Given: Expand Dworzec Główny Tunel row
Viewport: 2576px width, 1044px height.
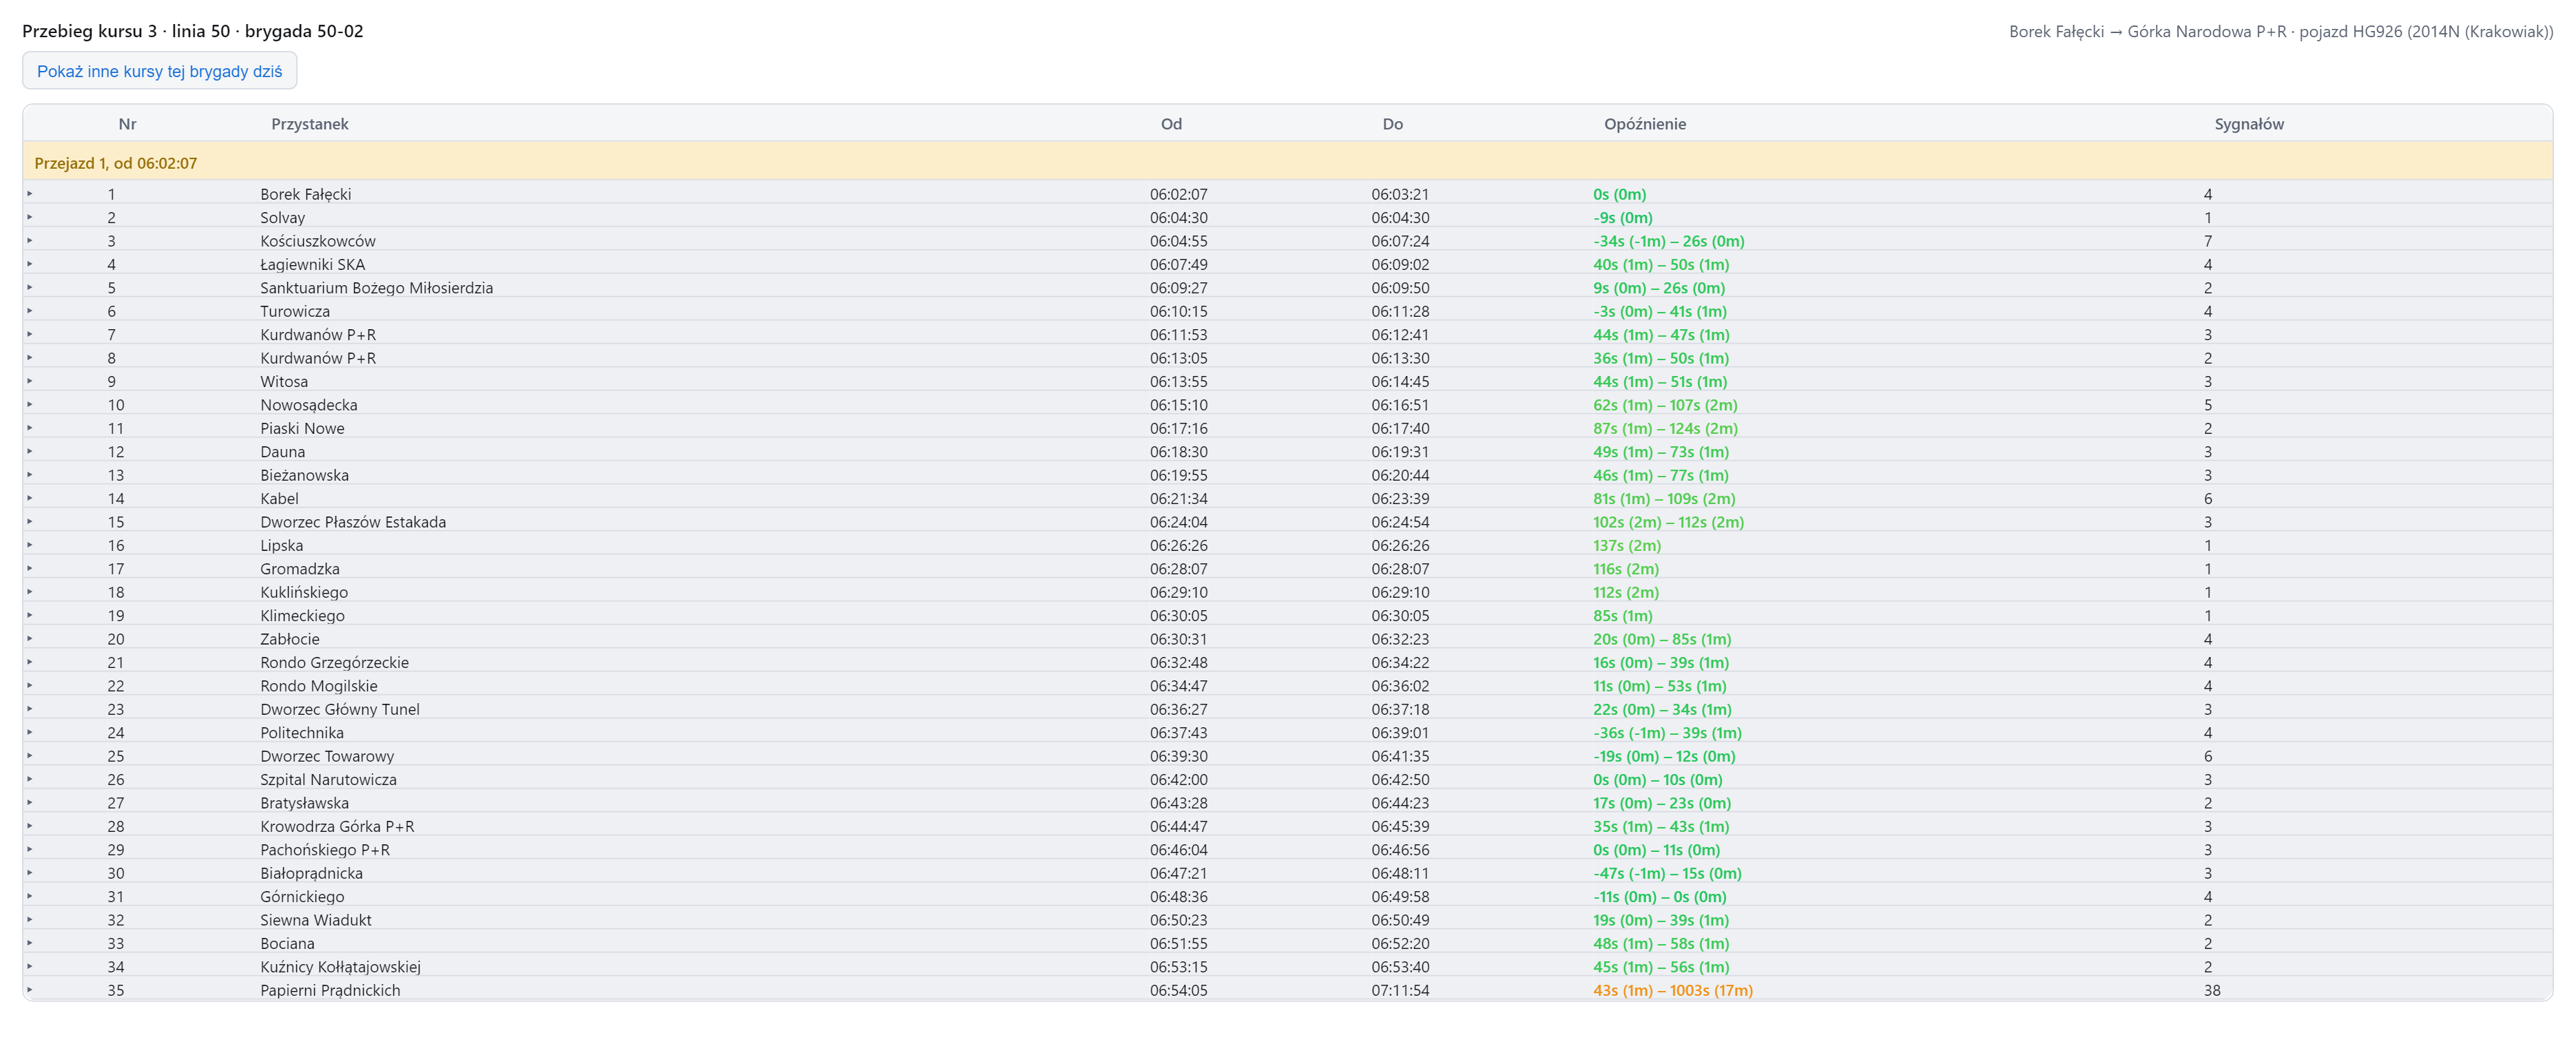Looking at the screenshot, I should pyautogui.click(x=30, y=709).
